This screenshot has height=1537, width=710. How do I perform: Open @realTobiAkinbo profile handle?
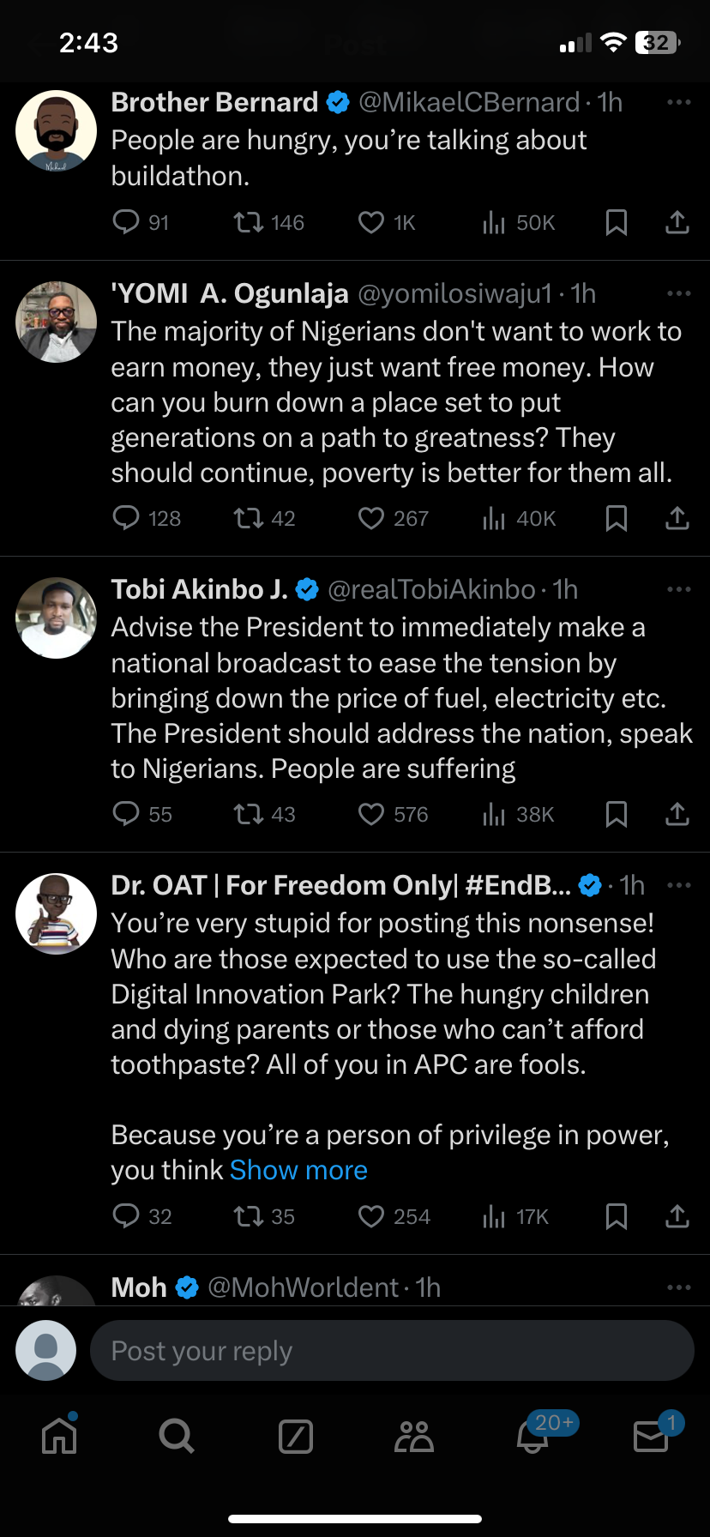(x=431, y=589)
